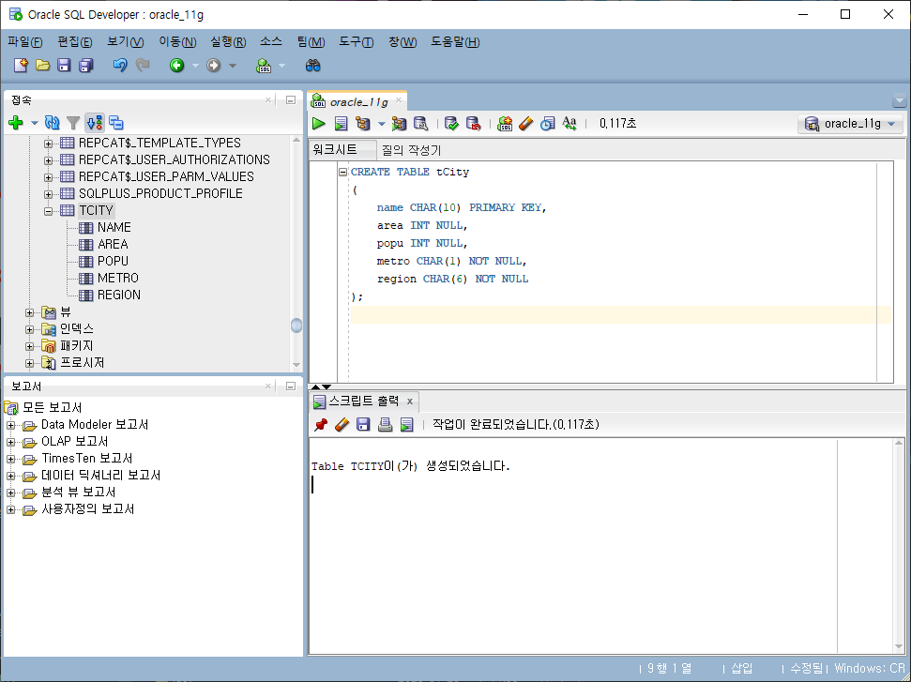The height and width of the screenshot is (682, 911).
Task: Click the To Upper/Lower/InitCap icon
Action: coord(569,123)
